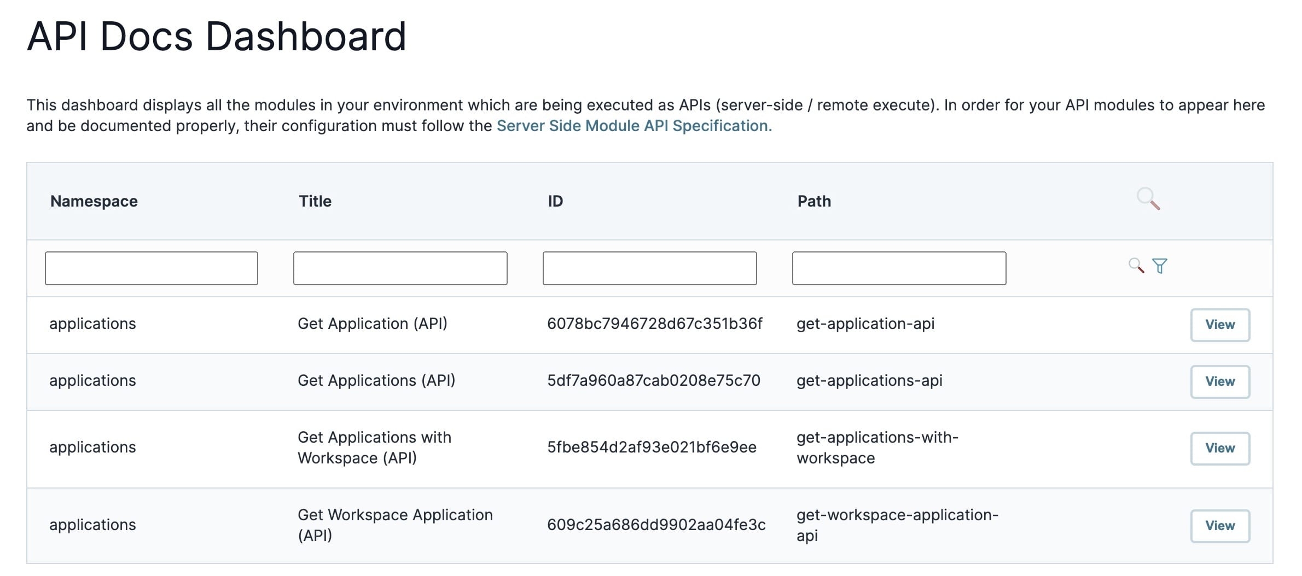Focus the ID filter input field
Screen dimensions: 1302x576
(x=650, y=268)
